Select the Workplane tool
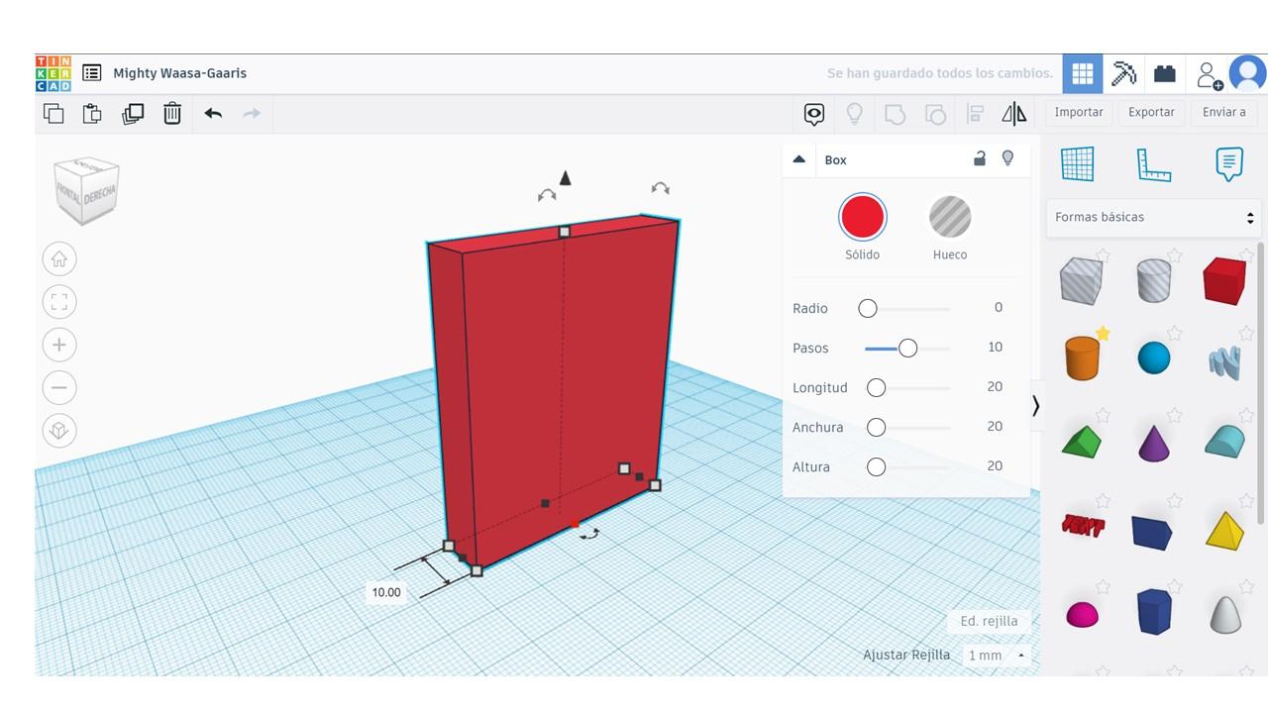1268x713 pixels. 1078,164
